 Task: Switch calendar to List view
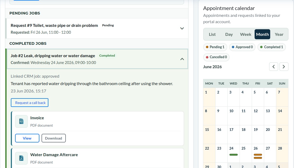212,34
